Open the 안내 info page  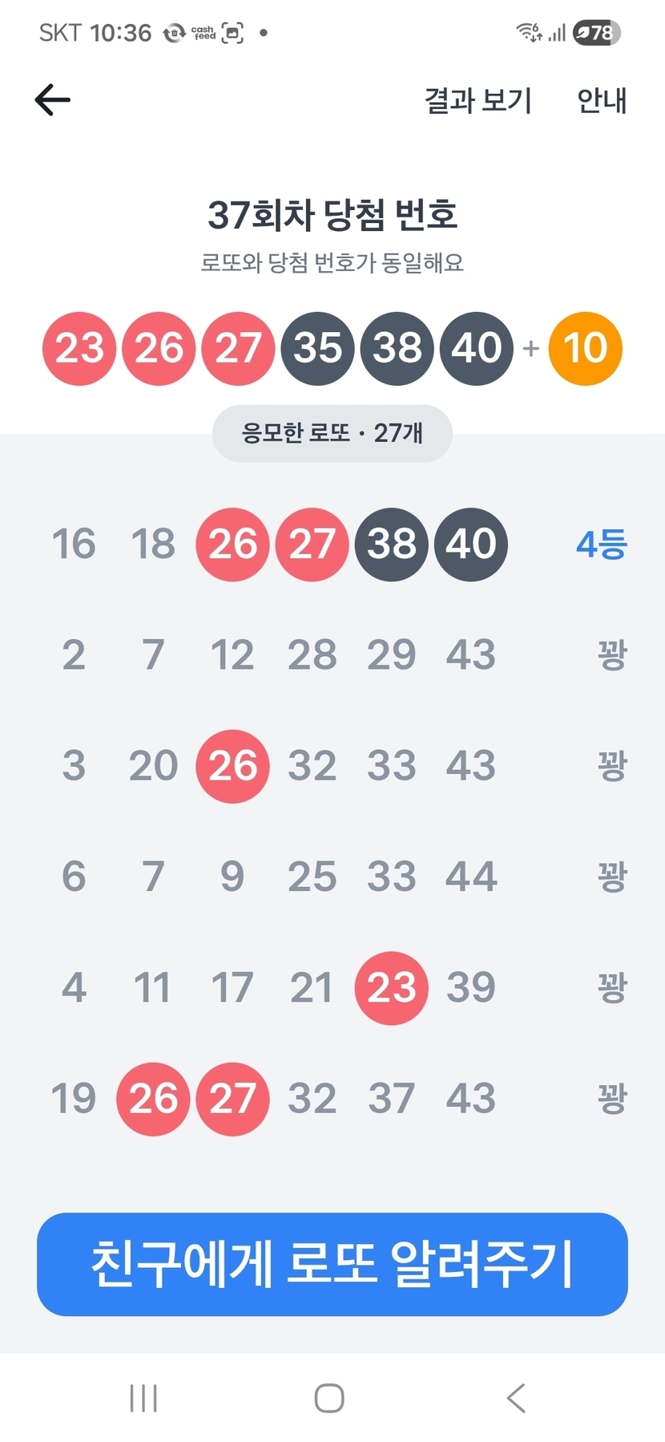point(602,101)
